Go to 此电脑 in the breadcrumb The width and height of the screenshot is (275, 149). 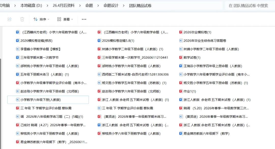[5, 6]
